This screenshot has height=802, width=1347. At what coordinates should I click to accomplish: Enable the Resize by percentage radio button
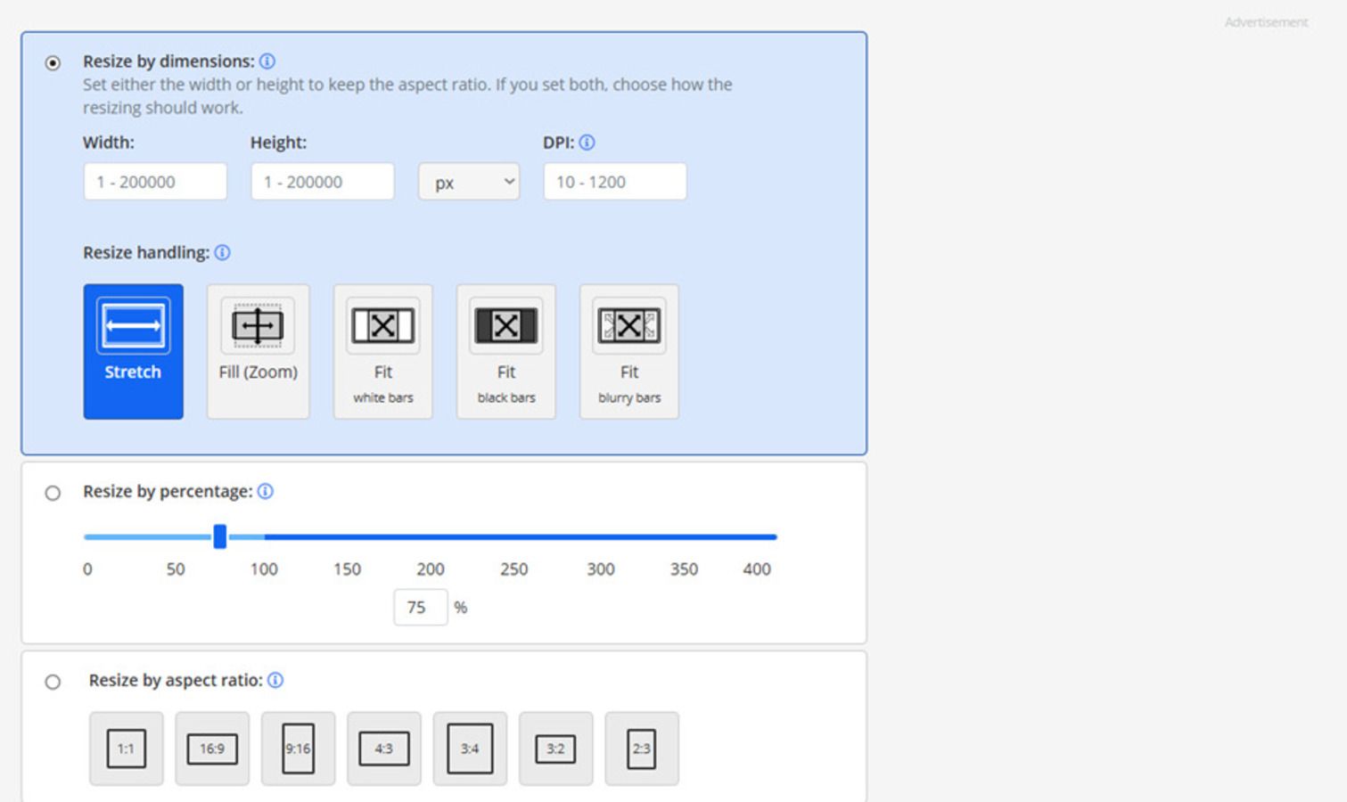[x=53, y=494]
